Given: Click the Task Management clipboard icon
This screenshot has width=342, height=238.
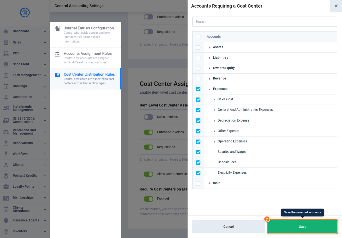Looking at the screenshot, I should click(x=6, y=75).
